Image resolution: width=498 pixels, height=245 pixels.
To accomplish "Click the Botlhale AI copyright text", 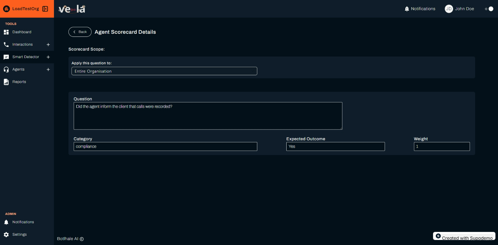I will pyautogui.click(x=70, y=239).
